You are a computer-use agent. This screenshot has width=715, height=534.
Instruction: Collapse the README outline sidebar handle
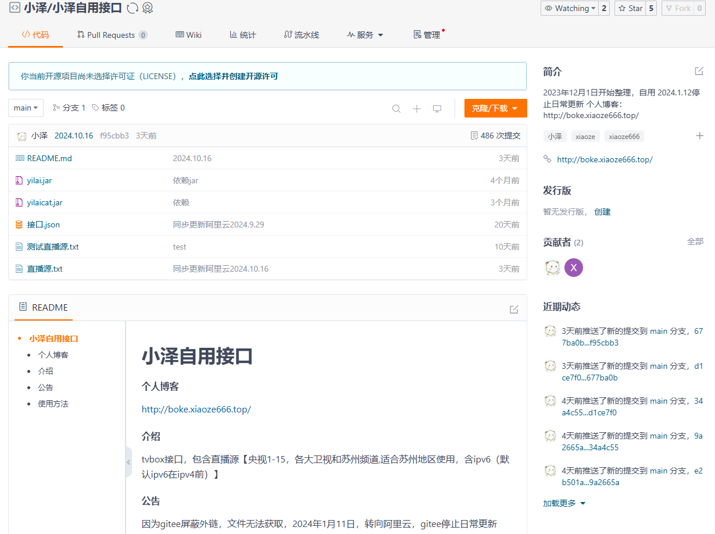(128, 462)
